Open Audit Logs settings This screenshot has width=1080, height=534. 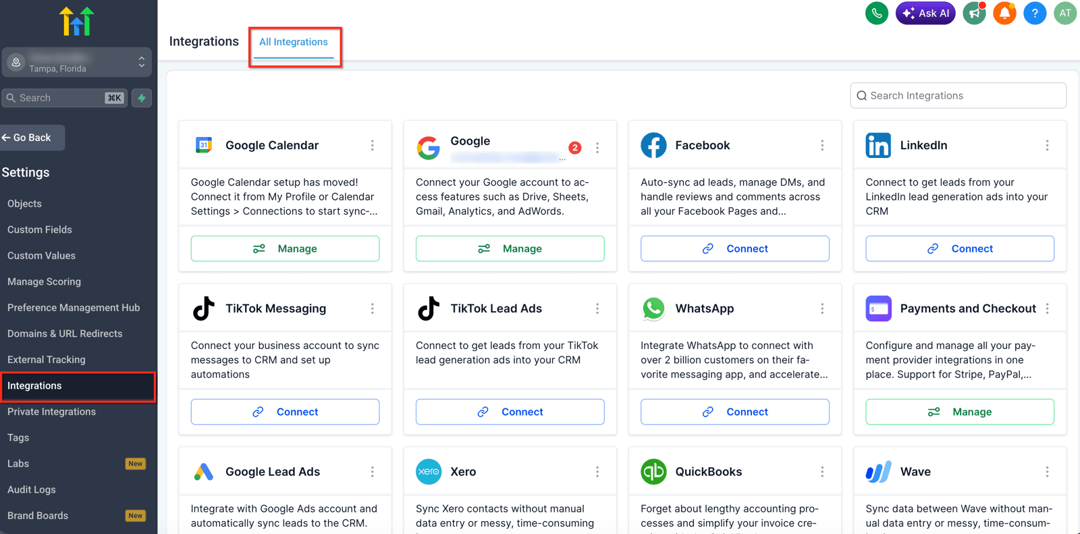click(x=32, y=490)
